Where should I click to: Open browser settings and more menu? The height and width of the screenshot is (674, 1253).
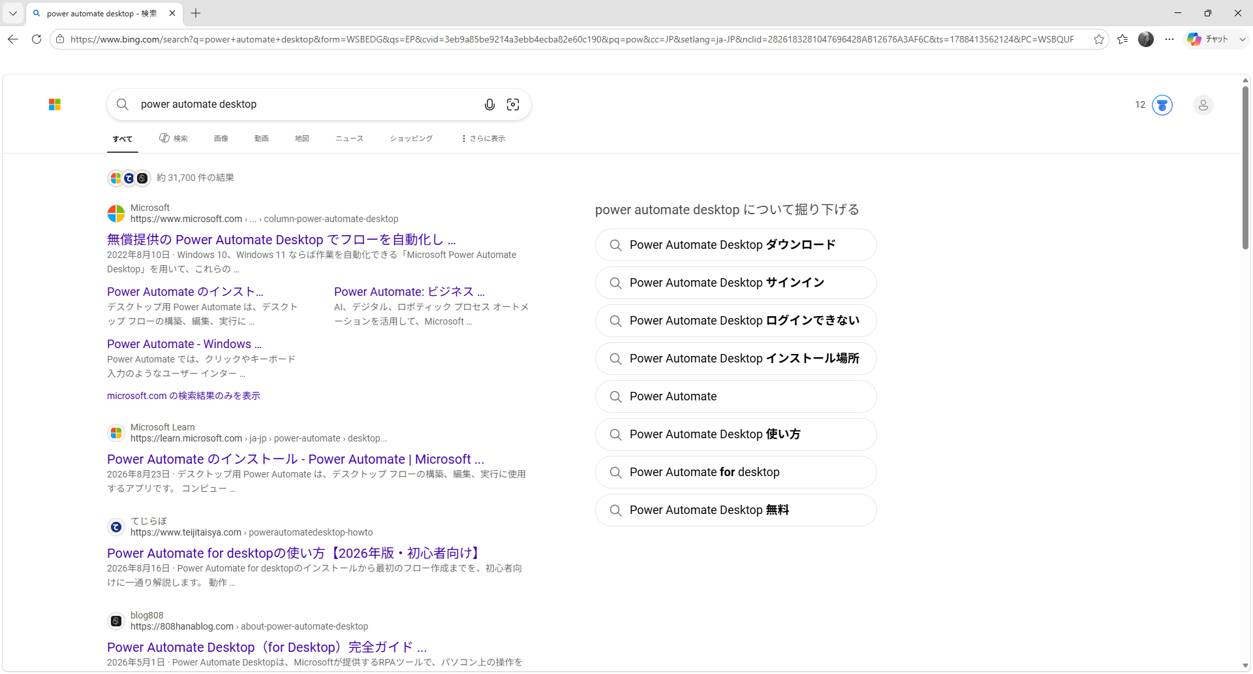tap(1169, 39)
